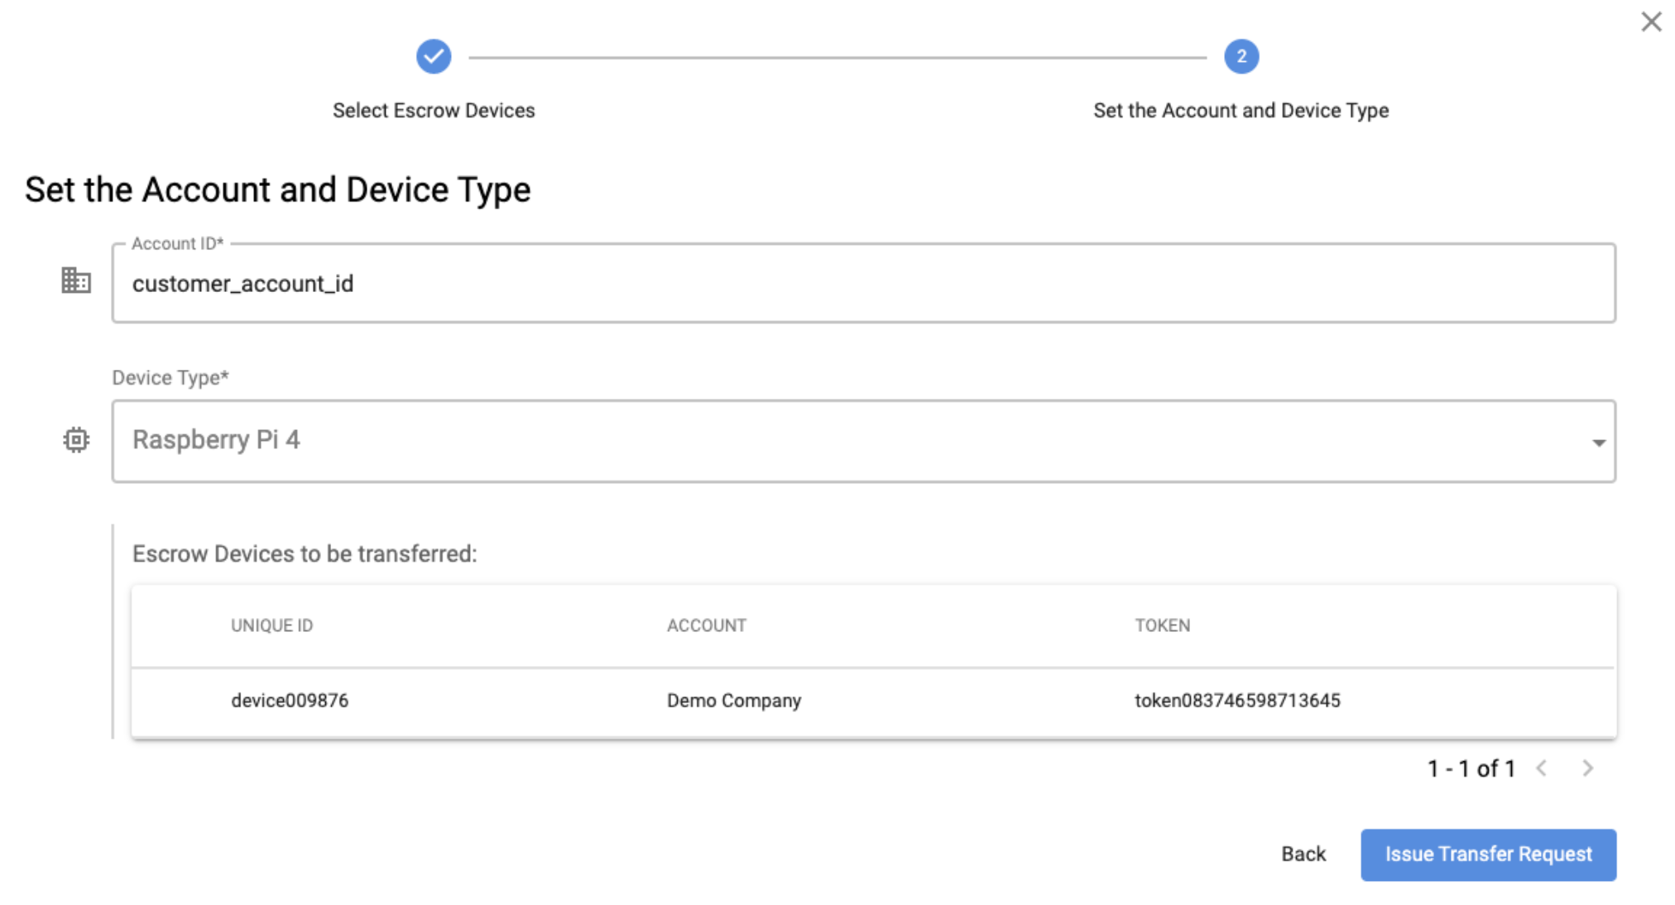1675x905 pixels.
Task: Click the Back button
Action: 1303,854
